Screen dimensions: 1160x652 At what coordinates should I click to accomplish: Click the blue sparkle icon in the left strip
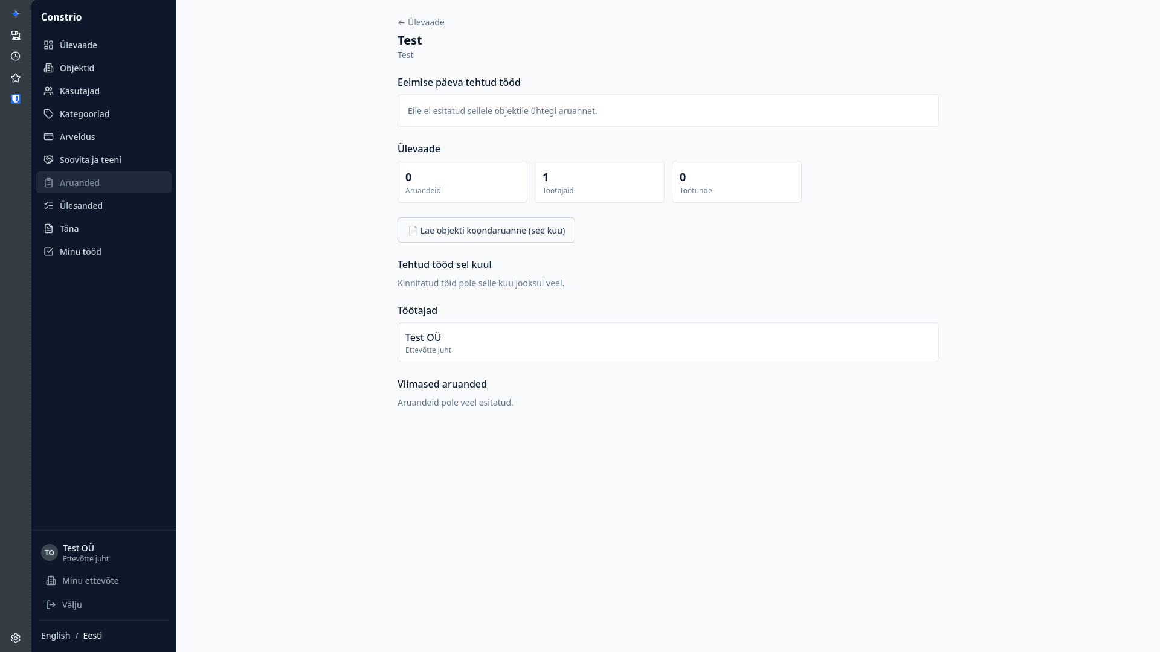click(x=16, y=14)
